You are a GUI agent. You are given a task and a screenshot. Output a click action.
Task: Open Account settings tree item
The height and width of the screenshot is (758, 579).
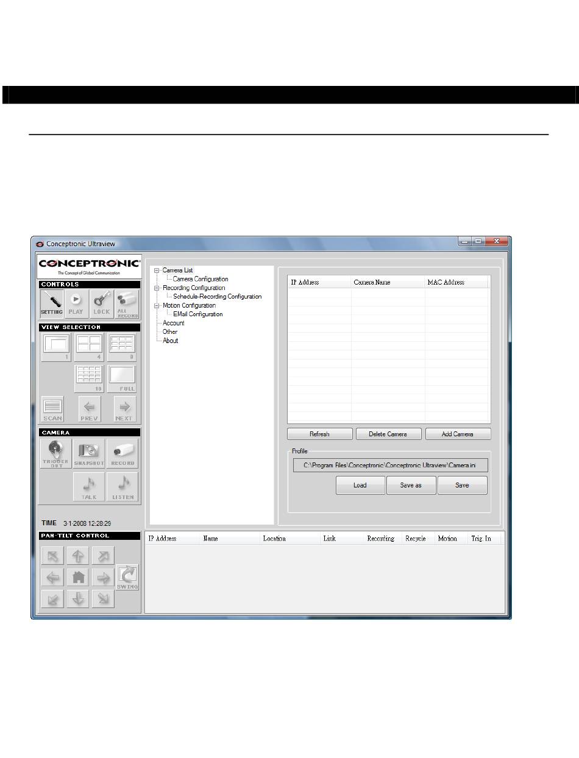point(173,324)
